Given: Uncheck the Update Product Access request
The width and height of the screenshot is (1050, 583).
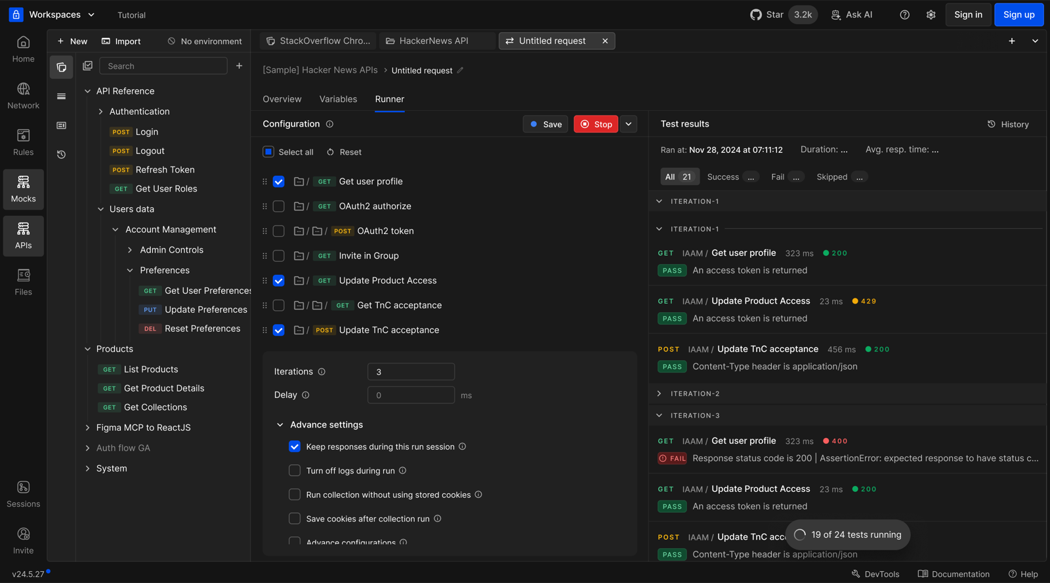Looking at the screenshot, I should coord(279,281).
